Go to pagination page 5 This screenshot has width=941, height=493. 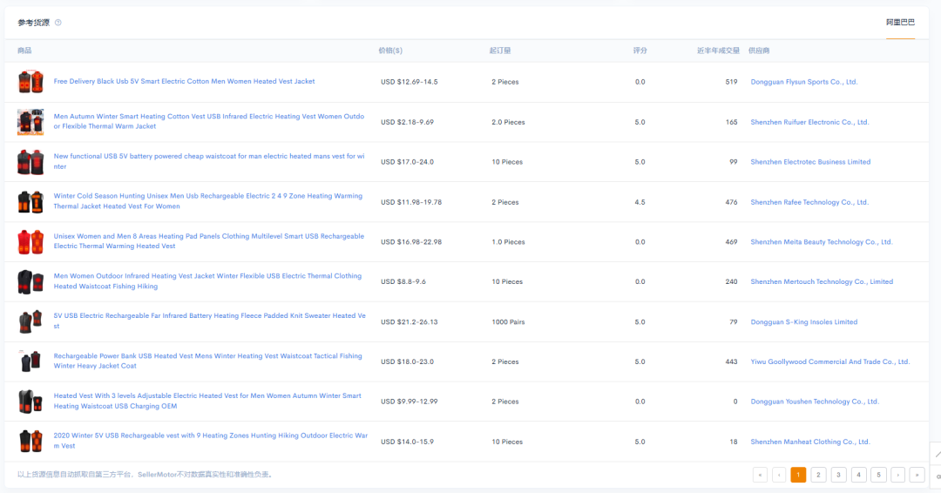click(x=878, y=475)
